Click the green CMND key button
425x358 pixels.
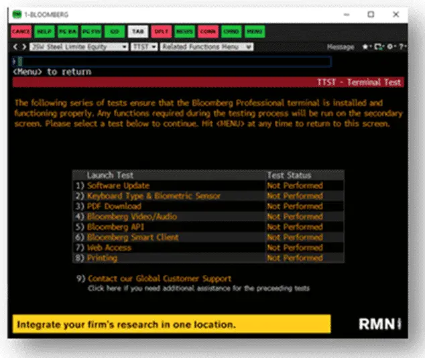[x=231, y=32]
